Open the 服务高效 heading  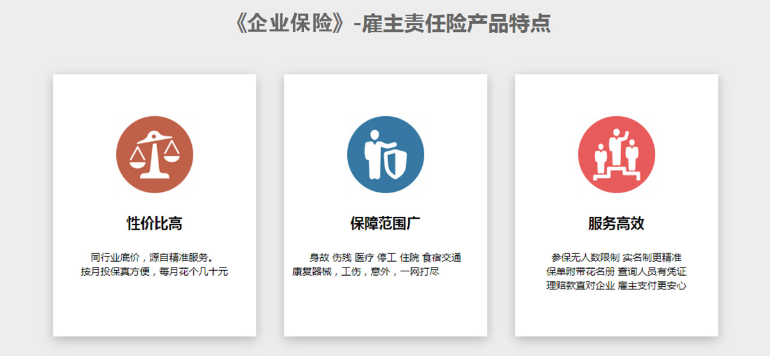pos(616,223)
